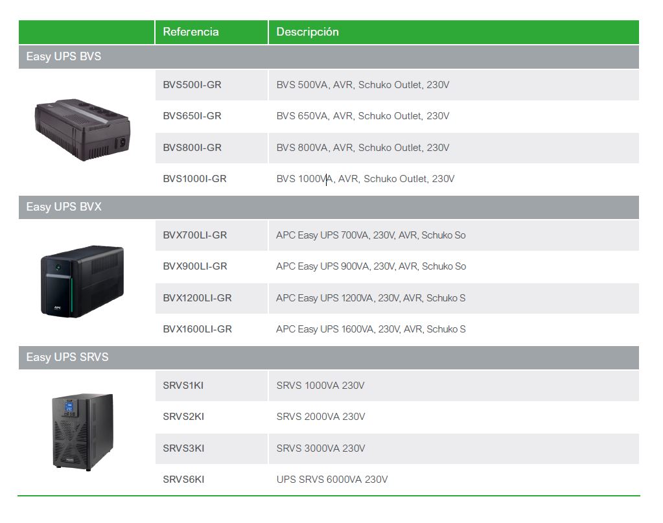This screenshot has height=523, width=663.
Task: Click description UPS SRVS 6000VA 230V
Action: [x=332, y=480]
